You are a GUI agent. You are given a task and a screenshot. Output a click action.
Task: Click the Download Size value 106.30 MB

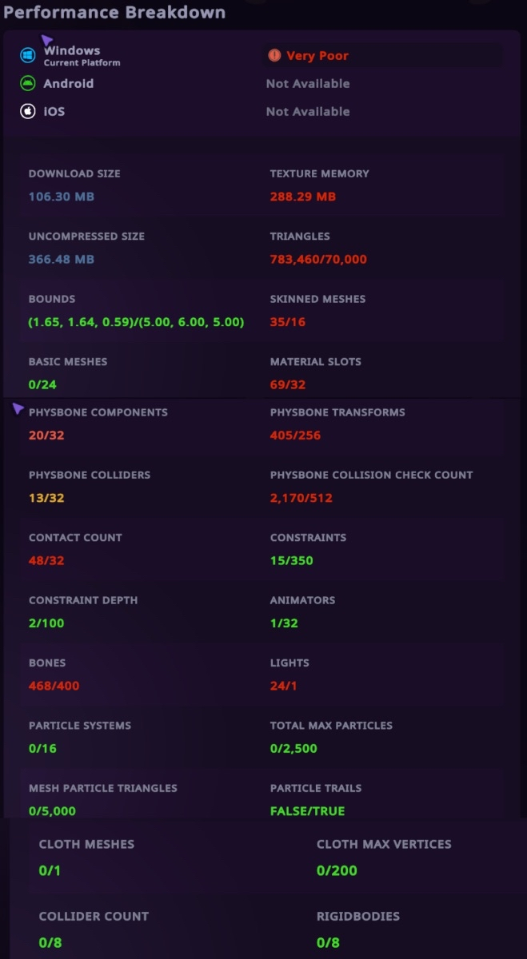[62, 197]
